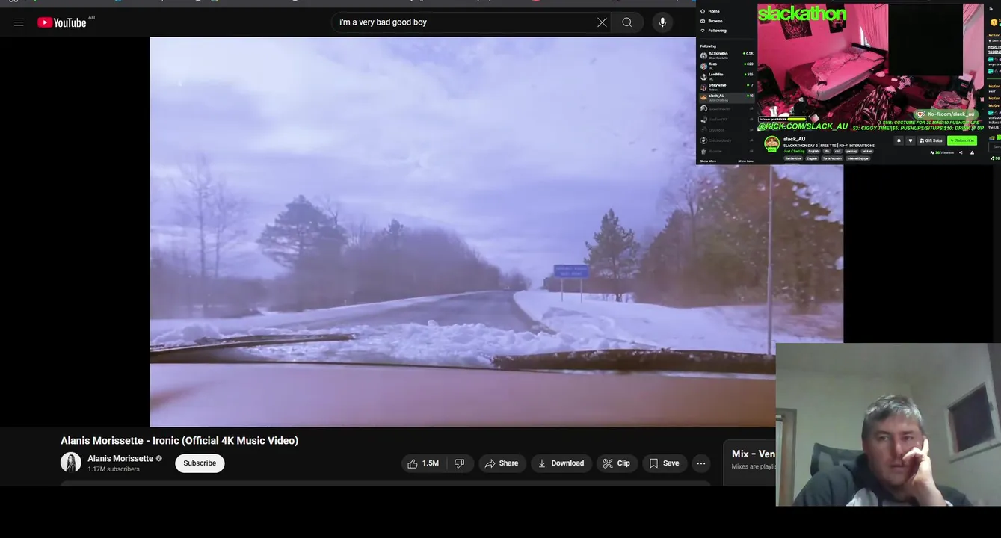This screenshot has height=538, width=1001.
Task: Create a Clip of the video
Action: (x=617, y=463)
